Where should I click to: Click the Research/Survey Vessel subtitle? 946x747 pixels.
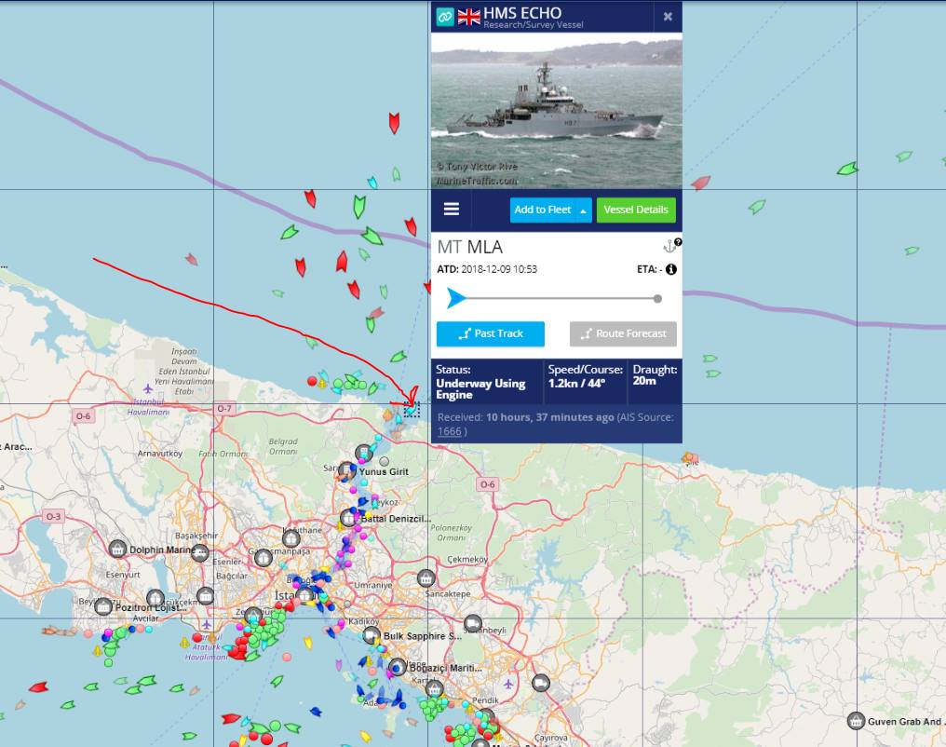(534, 25)
